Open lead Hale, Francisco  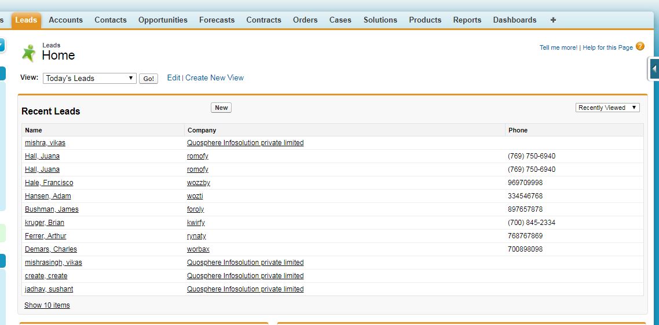[x=49, y=183]
